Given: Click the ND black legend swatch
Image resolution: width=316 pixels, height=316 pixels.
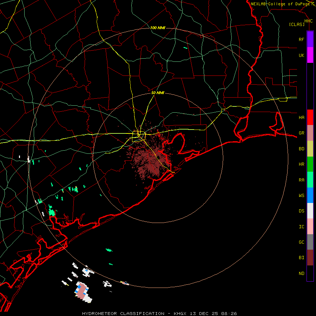Looking at the screenshot, I should (310, 273).
